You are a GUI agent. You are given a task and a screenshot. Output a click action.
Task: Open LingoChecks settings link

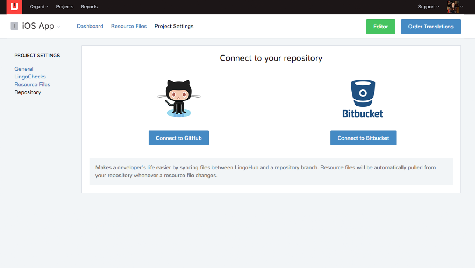[x=30, y=77]
